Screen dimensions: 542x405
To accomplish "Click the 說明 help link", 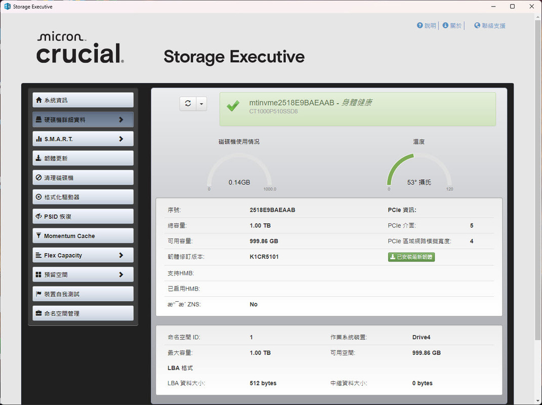I will (x=427, y=26).
